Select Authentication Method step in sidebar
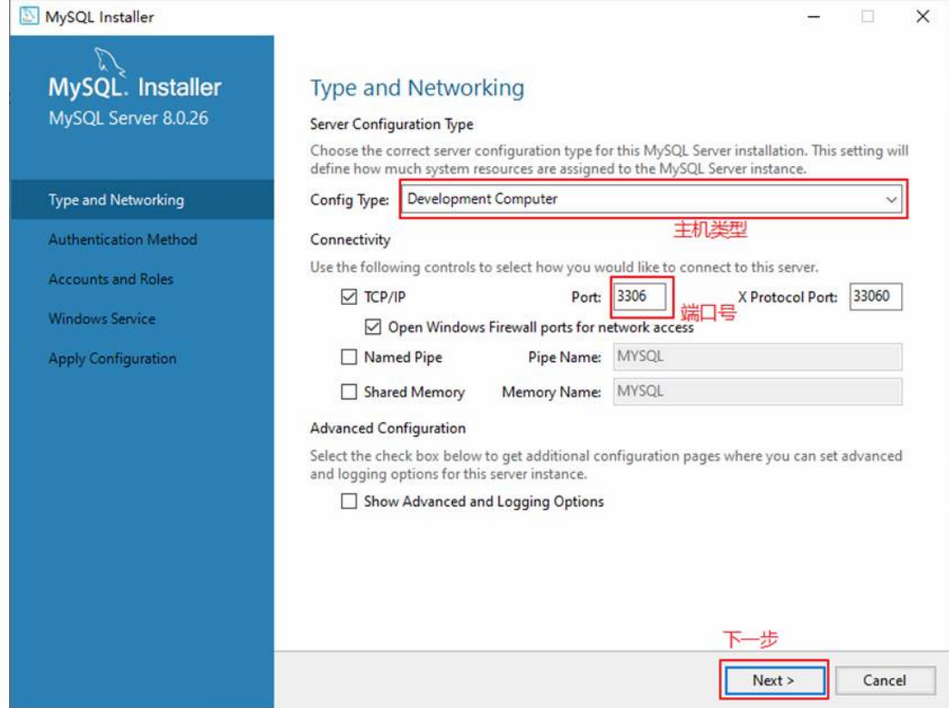The width and height of the screenshot is (949, 708). 142,240
